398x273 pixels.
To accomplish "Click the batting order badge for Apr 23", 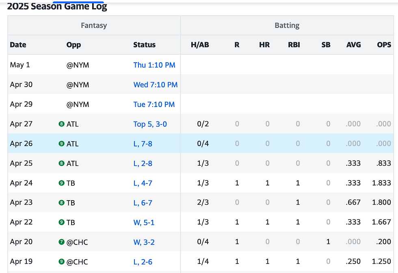I will [61, 203].
